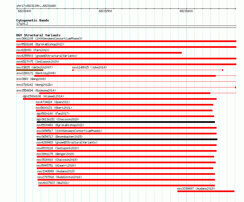Open the dgv3613n152 (Chaisson2019) label
Viewport: 244px width, 202px height.
58,119
